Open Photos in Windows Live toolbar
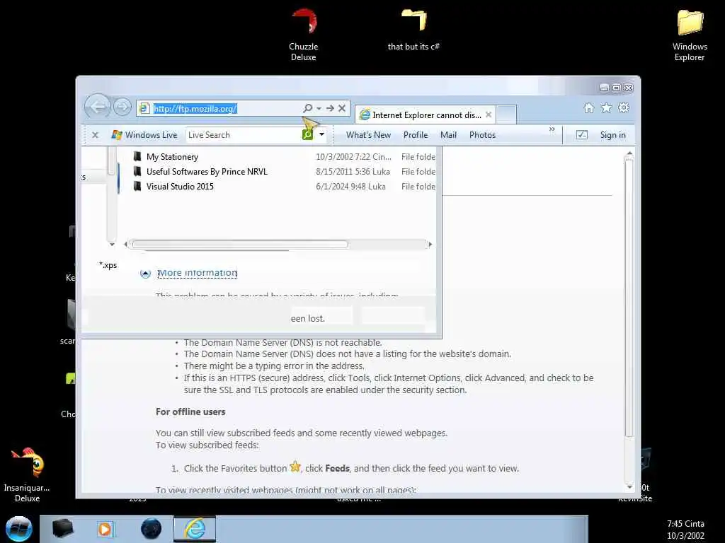This screenshot has width=725, height=543. click(x=482, y=135)
